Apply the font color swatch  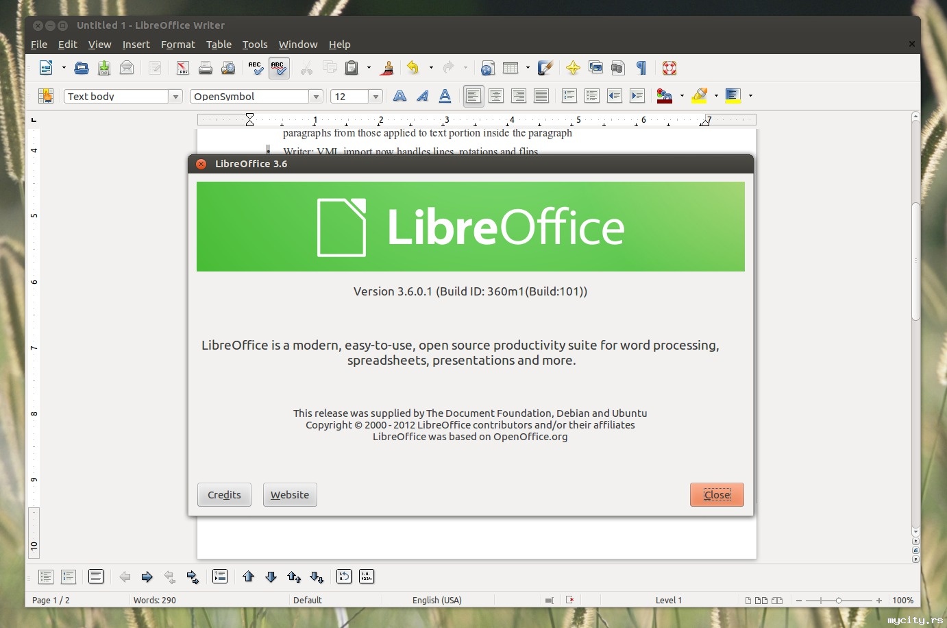(x=665, y=96)
